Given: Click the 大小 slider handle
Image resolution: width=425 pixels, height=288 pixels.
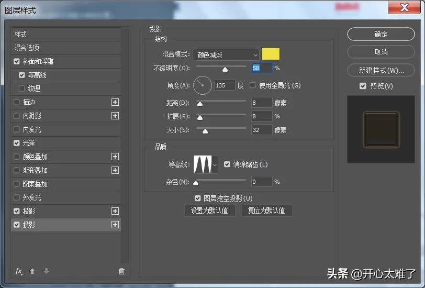Looking at the screenshot, I should 205,131.
